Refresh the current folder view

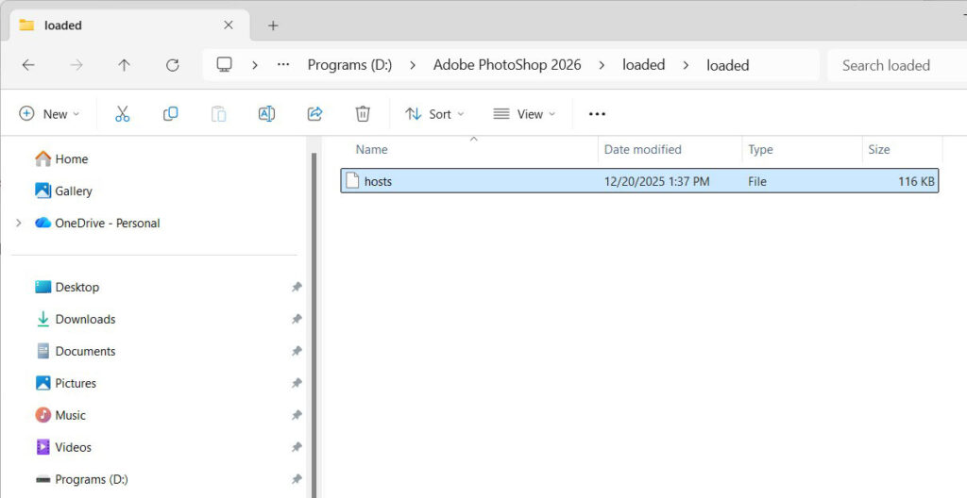pyautogui.click(x=172, y=65)
